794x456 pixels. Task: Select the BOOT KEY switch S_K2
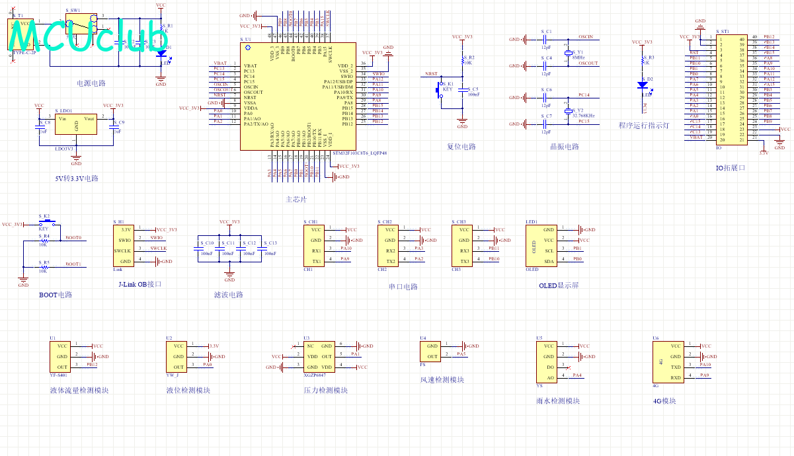pos(47,223)
